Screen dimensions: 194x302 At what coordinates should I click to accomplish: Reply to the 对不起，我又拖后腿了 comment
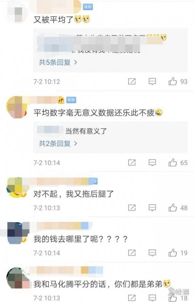152,208
